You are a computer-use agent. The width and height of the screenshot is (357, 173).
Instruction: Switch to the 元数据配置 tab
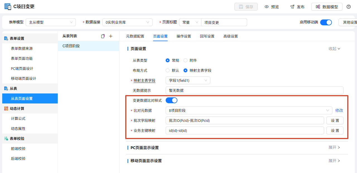pos(135,36)
